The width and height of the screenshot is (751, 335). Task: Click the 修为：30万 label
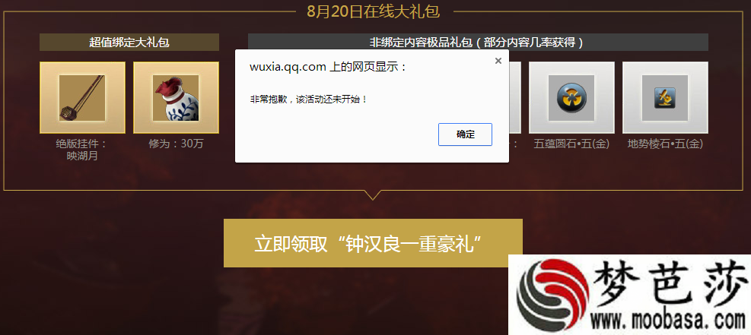click(x=176, y=144)
